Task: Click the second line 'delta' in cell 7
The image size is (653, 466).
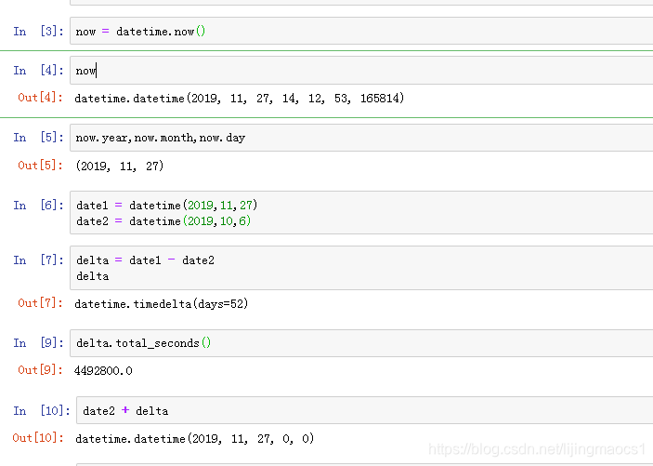Action: coord(93,276)
